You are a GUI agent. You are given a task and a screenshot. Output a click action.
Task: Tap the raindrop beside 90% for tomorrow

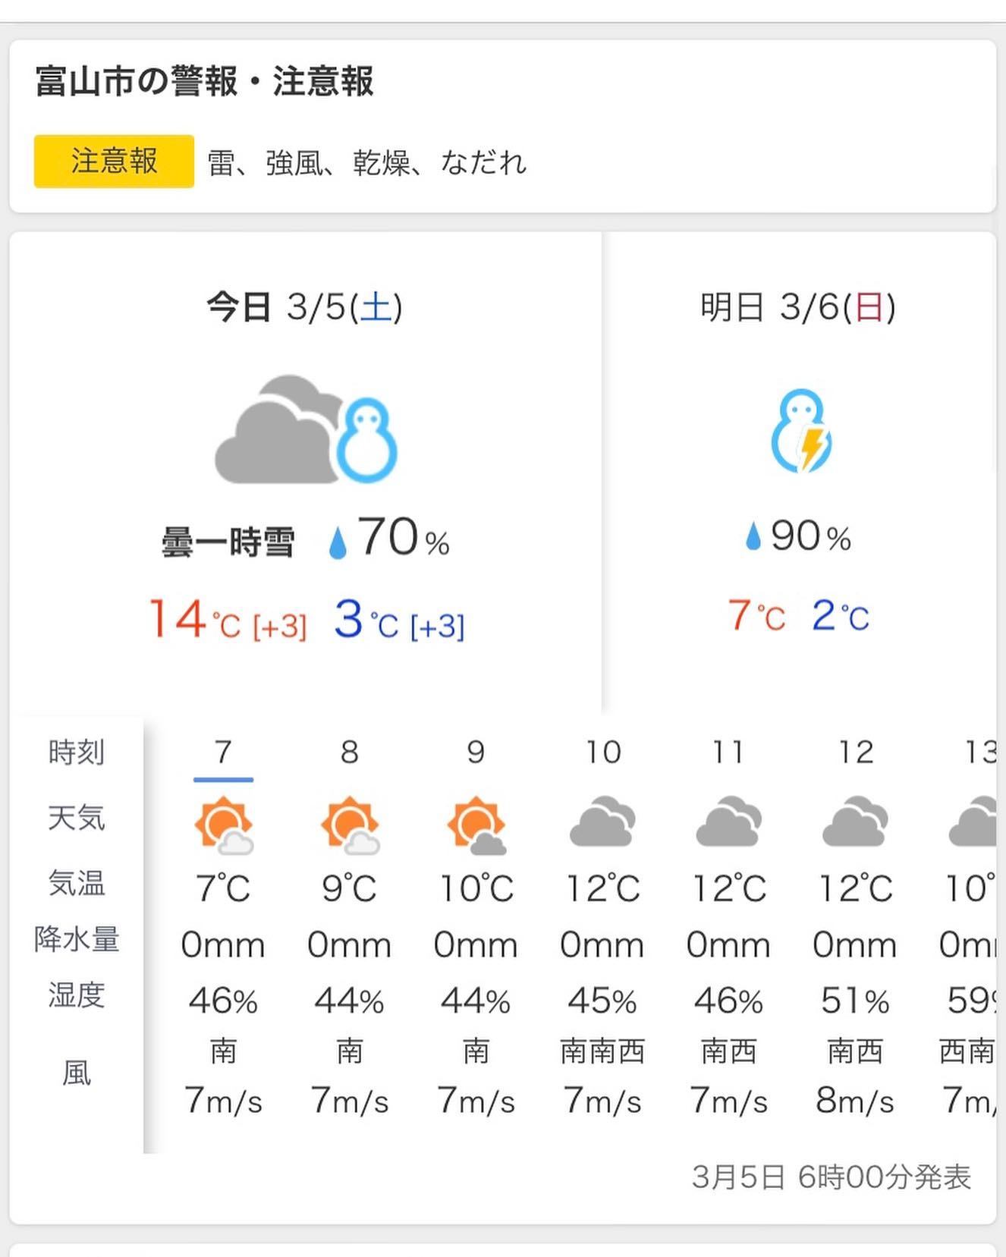pyautogui.click(x=753, y=536)
